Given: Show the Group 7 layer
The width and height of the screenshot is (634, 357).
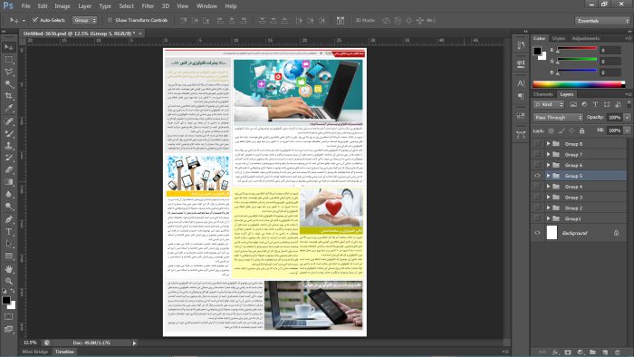Looking at the screenshot, I should pos(537,154).
